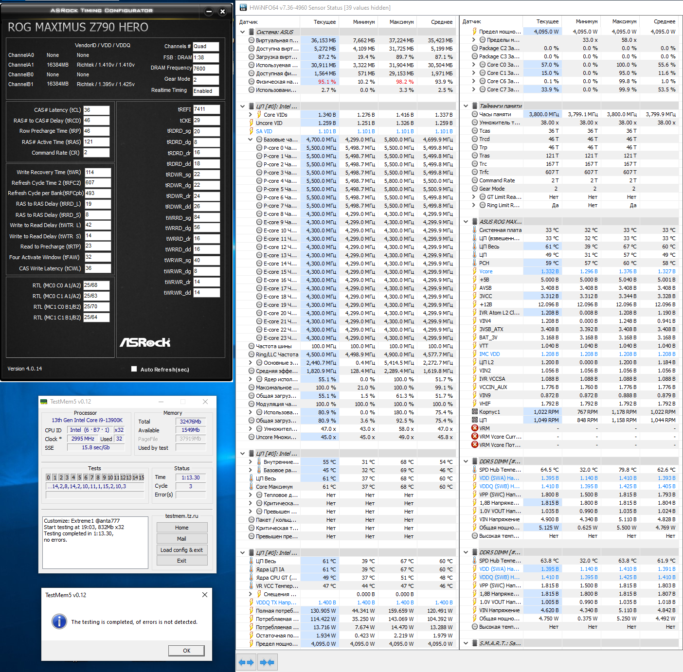The height and width of the screenshot is (672, 683).
Task: Click the Mail button in TestMem5
Action: 182,539
